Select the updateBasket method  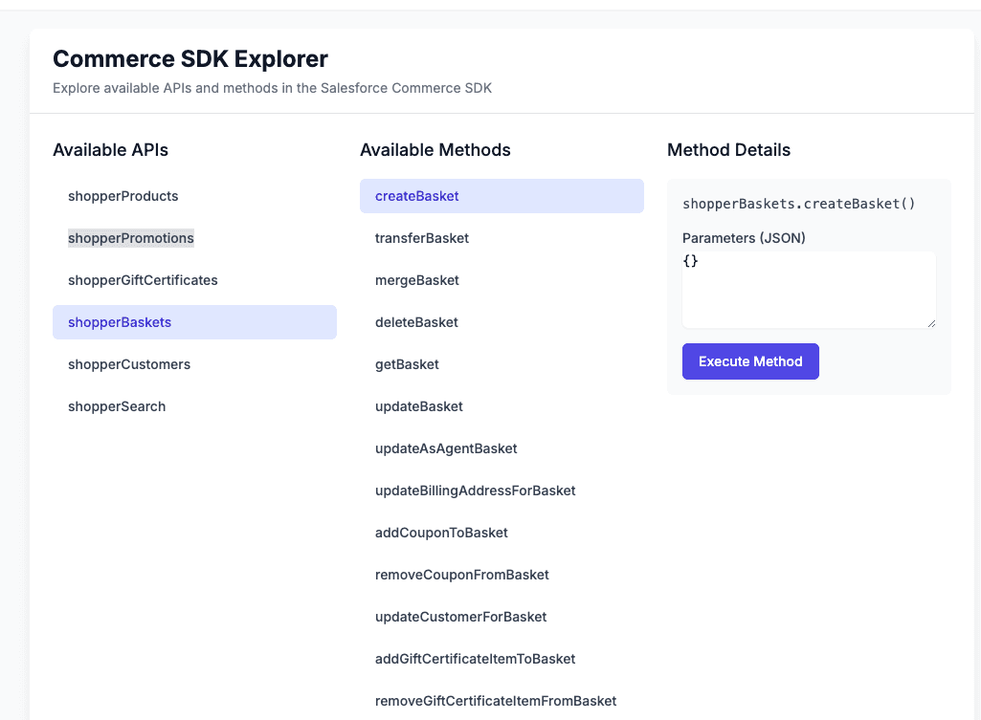point(502,406)
